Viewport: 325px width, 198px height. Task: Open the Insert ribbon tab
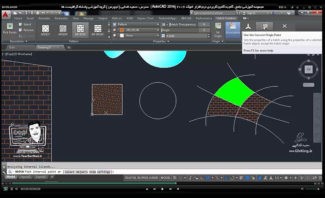[30, 18]
